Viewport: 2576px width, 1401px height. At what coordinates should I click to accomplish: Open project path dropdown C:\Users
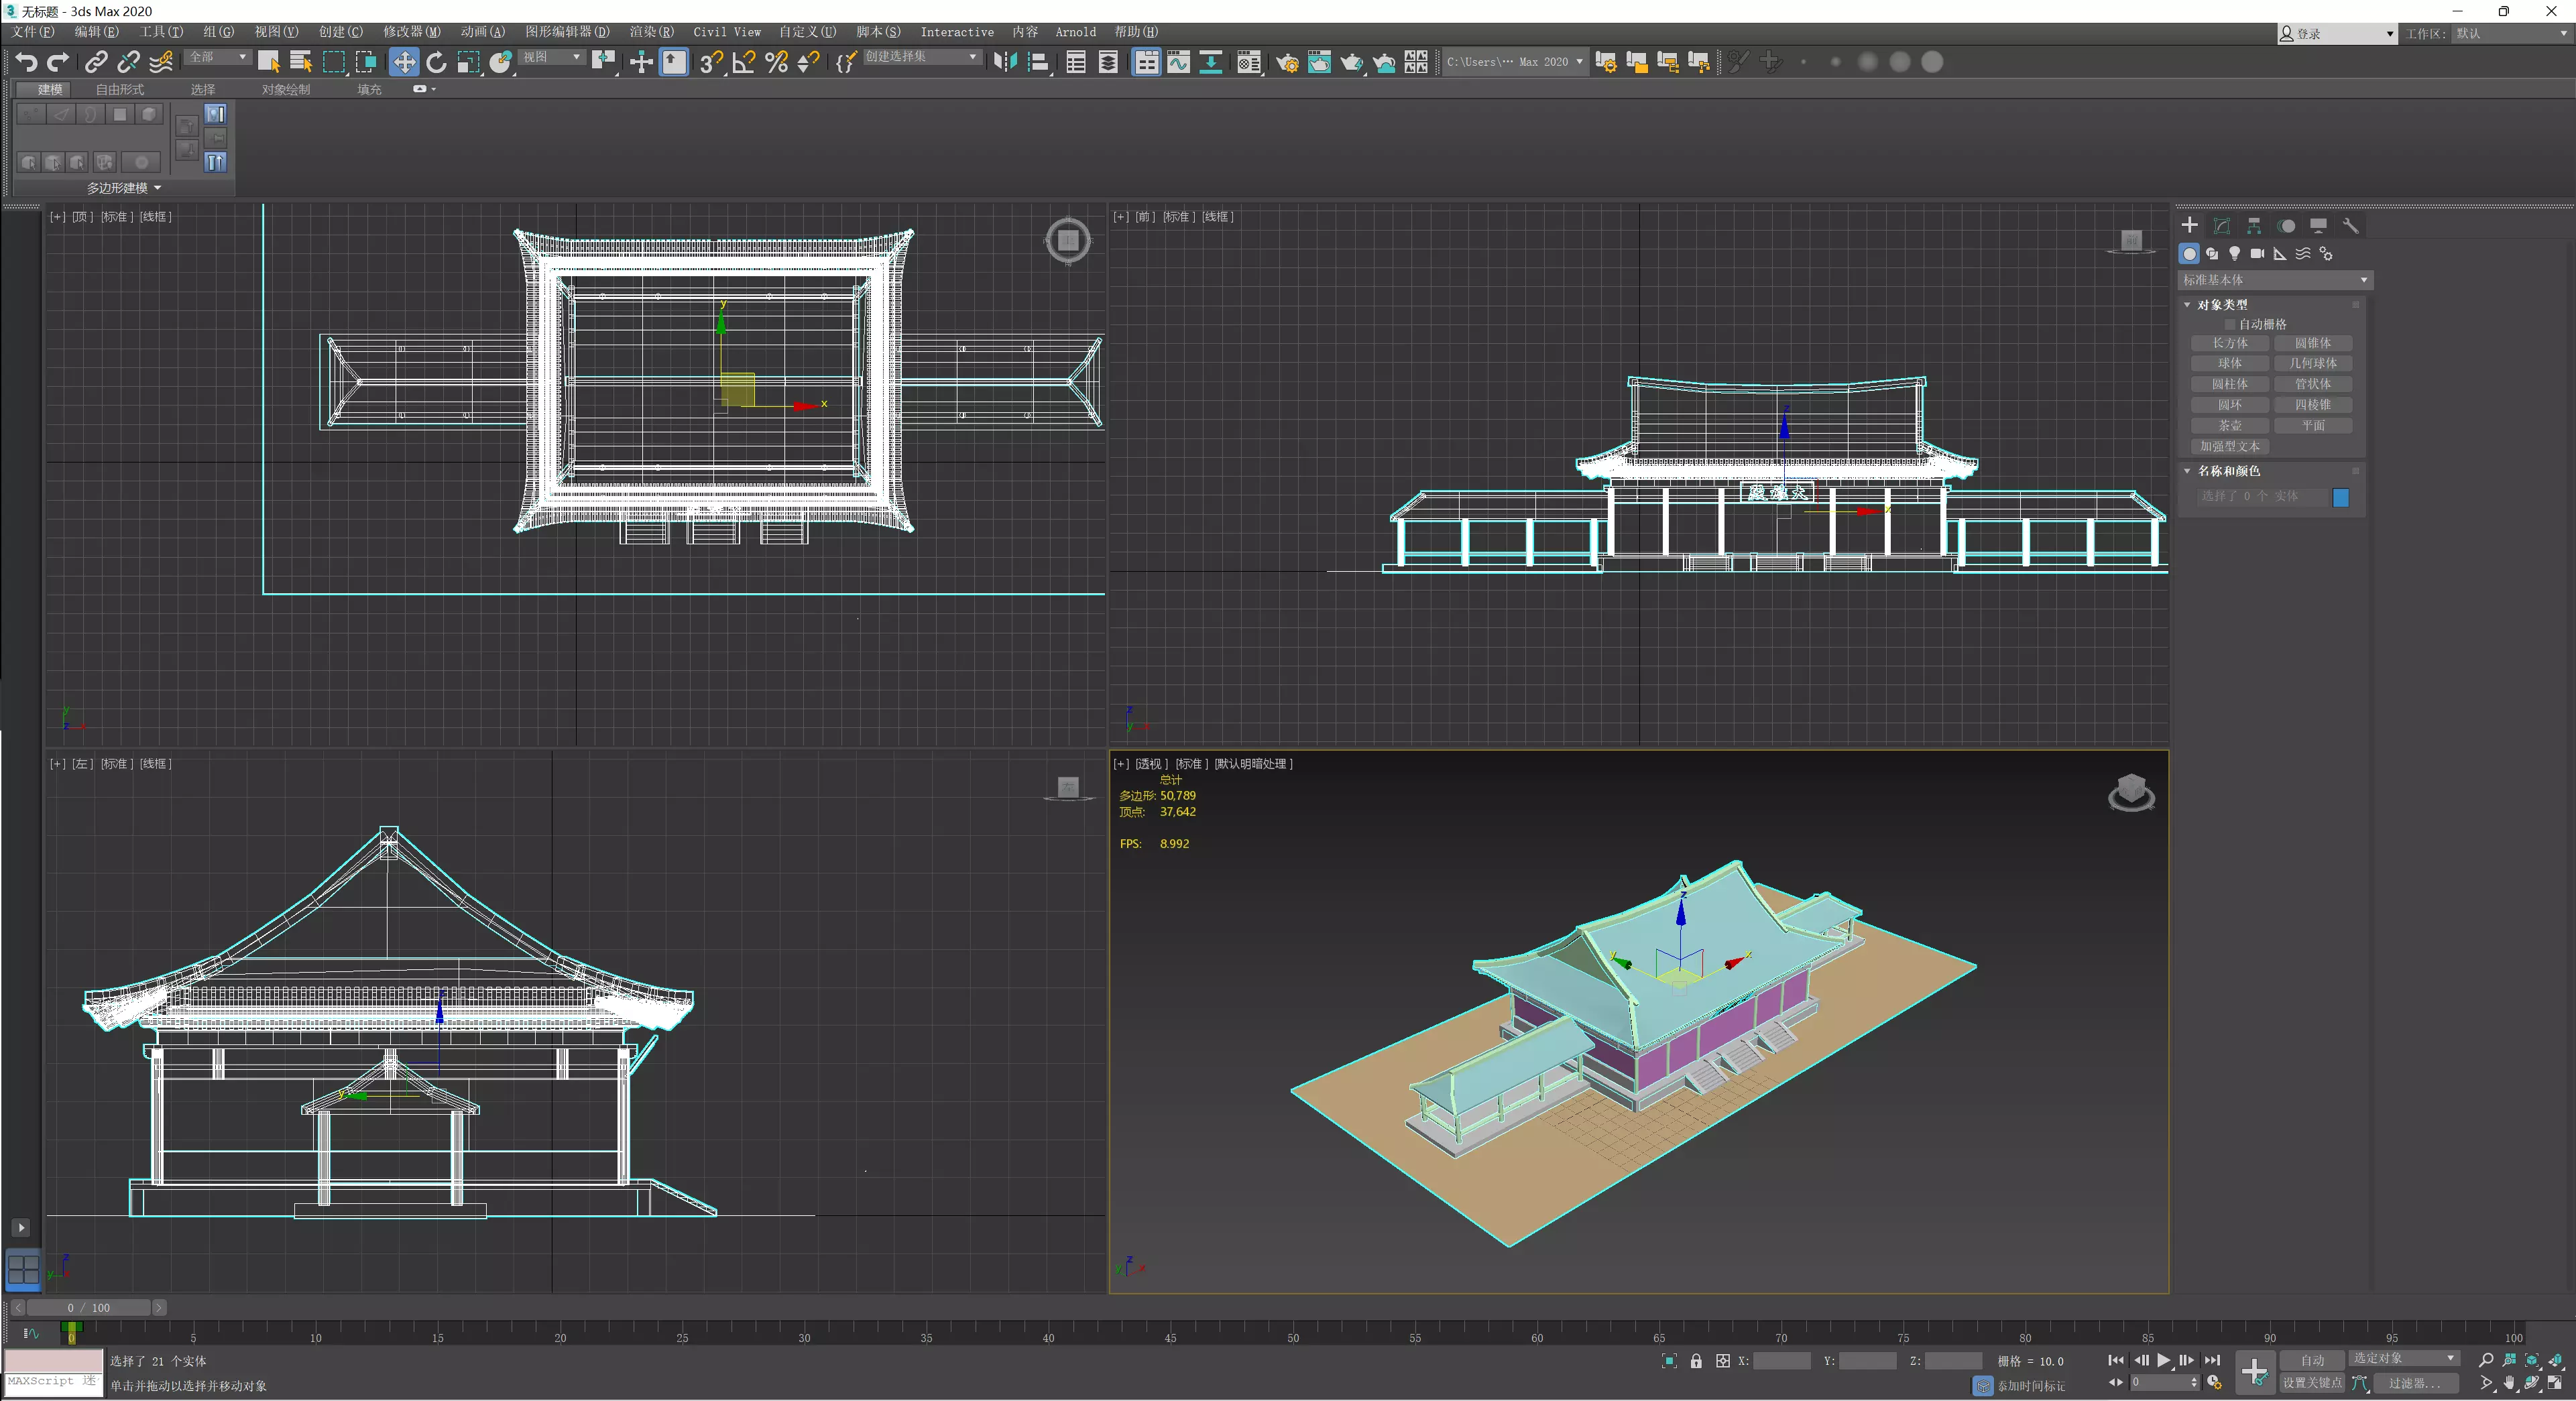1515,62
